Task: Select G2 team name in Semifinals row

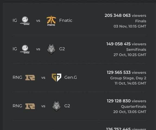Action: [x=62, y=49]
